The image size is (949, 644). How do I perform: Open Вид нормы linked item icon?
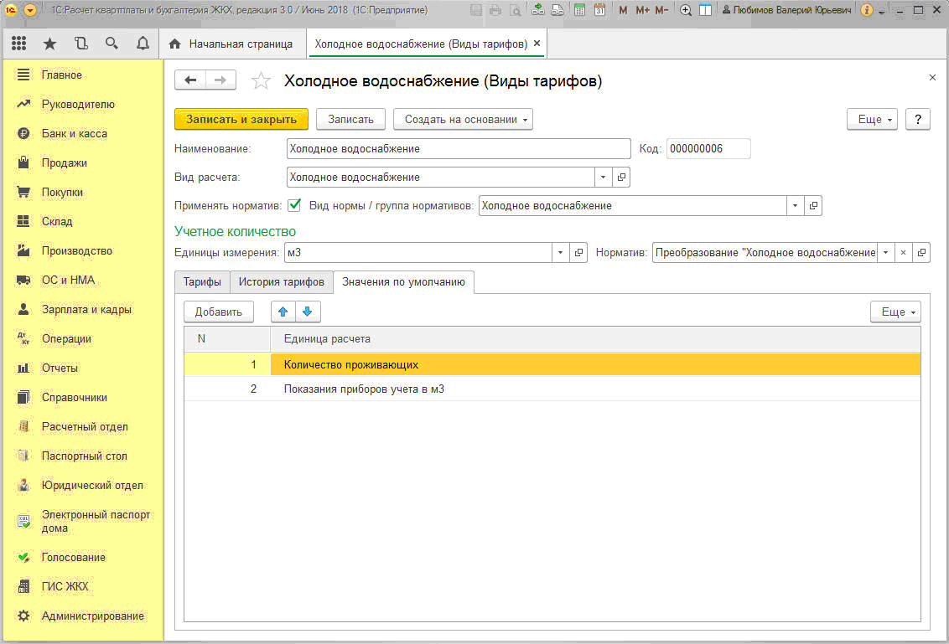813,206
